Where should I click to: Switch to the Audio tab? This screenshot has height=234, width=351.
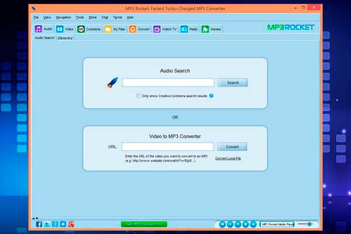[43, 29]
